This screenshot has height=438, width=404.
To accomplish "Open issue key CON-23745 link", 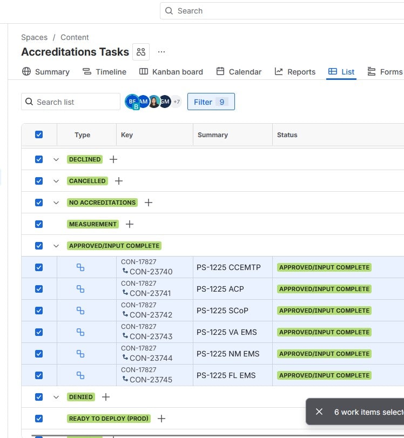I will point(151,380).
